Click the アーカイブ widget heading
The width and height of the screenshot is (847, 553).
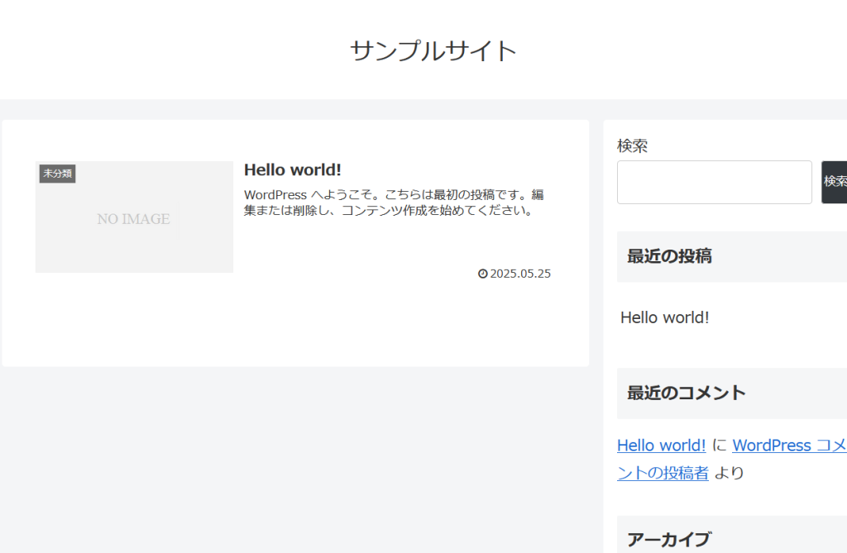[x=669, y=540]
